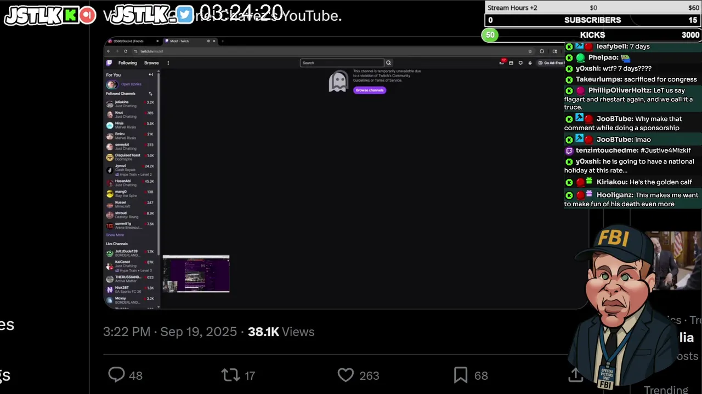
Task: Open the Moxsy live channel
Action: pos(131,300)
